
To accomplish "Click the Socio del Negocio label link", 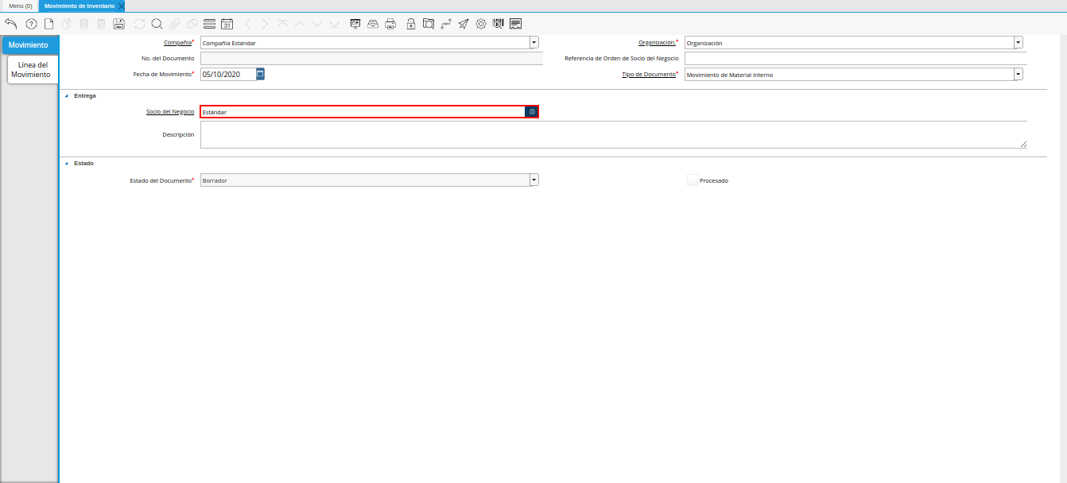I will point(170,112).
